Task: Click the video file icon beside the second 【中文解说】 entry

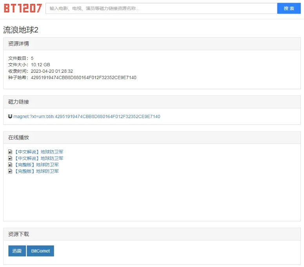Action: coord(10,158)
